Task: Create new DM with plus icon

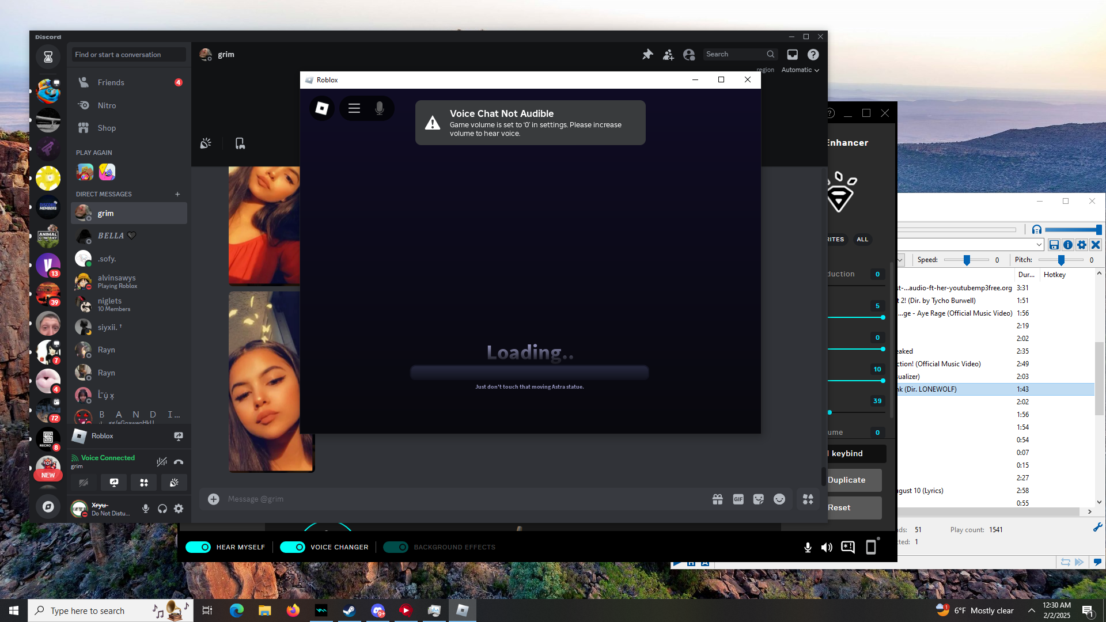Action: click(177, 194)
